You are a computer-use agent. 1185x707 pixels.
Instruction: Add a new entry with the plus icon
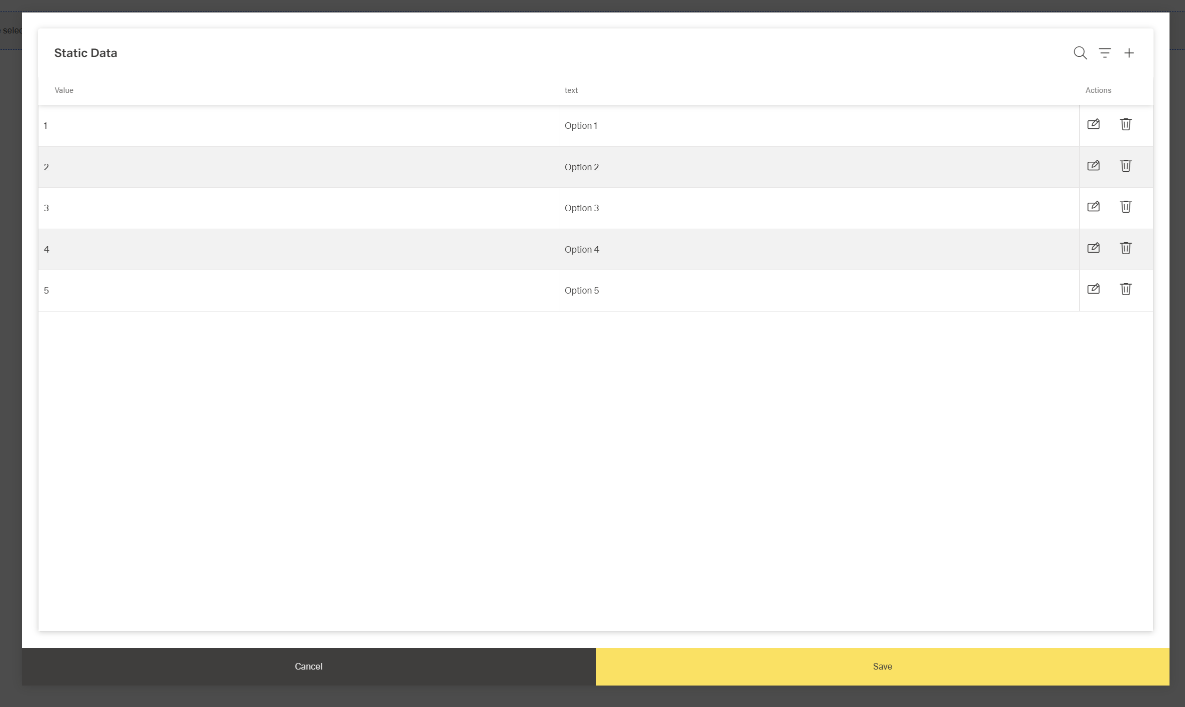point(1129,52)
